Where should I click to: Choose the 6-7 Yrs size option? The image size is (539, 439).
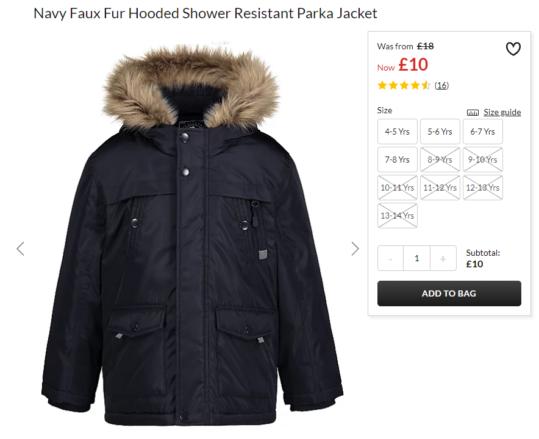483,132
